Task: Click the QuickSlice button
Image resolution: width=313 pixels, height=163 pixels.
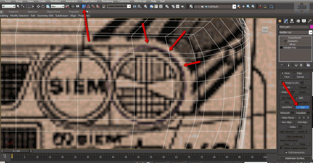Action: (x=287, y=107)
